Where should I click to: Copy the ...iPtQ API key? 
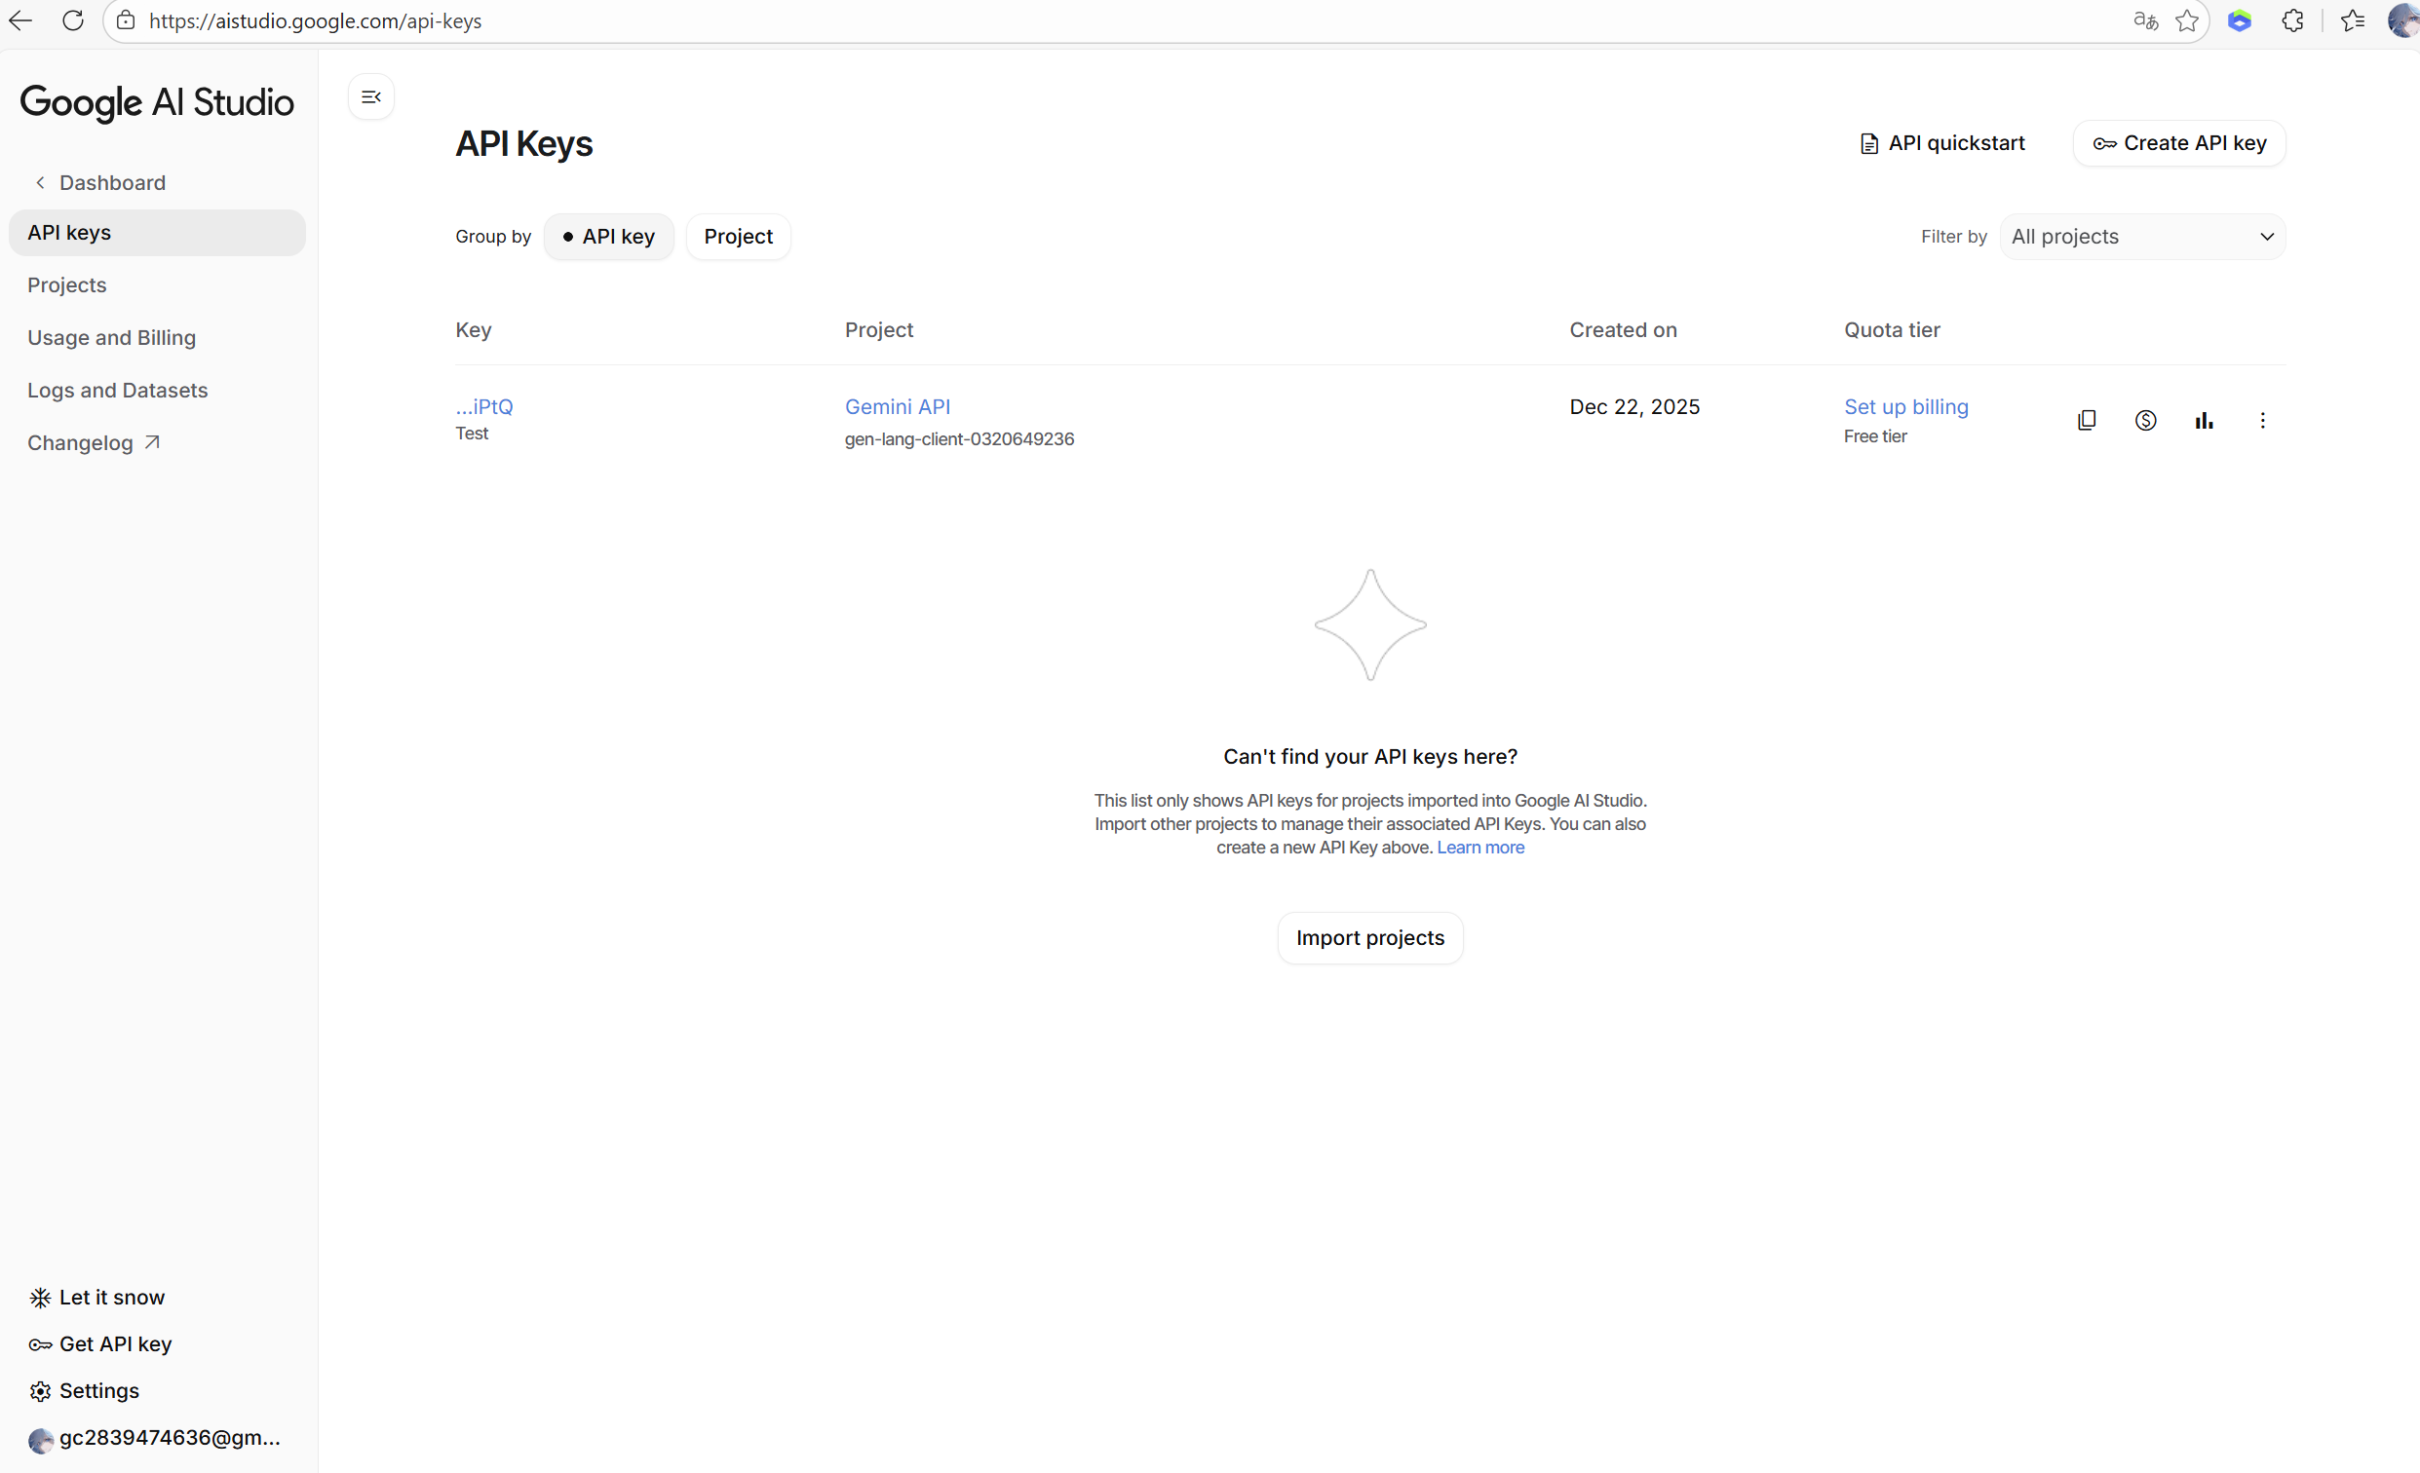(x=2086, y=420)
